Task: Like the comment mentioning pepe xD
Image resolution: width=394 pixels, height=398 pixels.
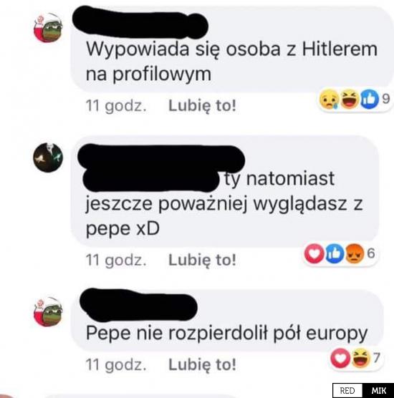Action: pos(202,260)
